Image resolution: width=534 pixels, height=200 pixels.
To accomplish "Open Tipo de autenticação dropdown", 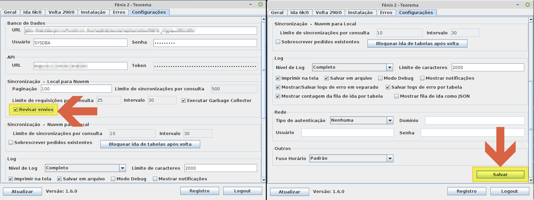I will coord(362,120).
